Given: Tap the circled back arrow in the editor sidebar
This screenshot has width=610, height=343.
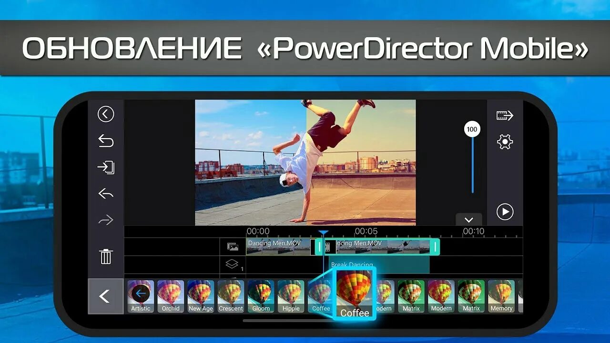Looking at the screenshot, I should (106, 114).
